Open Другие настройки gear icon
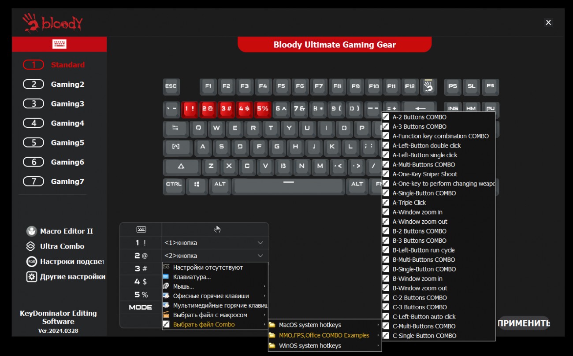 pos(31,277)
